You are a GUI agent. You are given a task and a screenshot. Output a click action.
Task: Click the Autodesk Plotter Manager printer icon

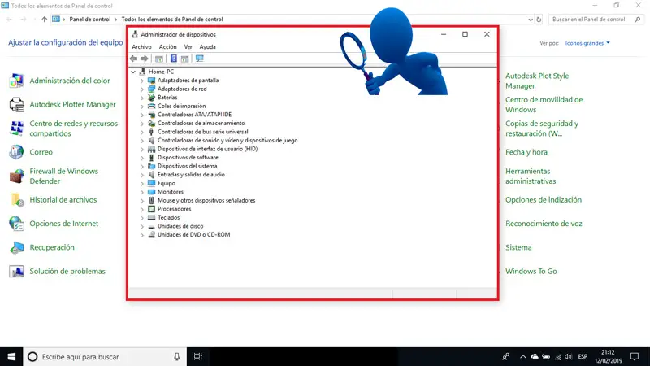point(16,105)
